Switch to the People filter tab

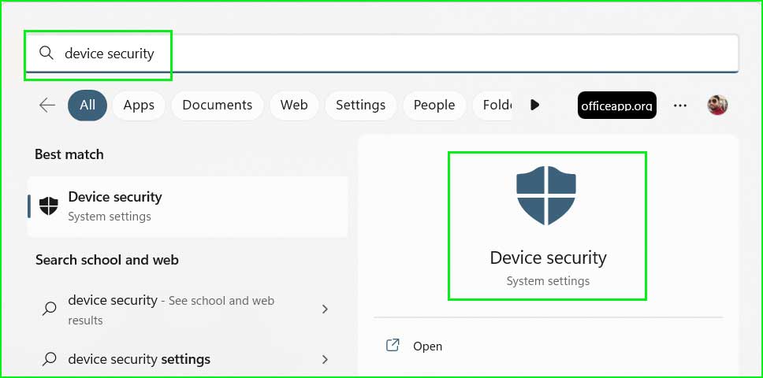coord(434,105)
